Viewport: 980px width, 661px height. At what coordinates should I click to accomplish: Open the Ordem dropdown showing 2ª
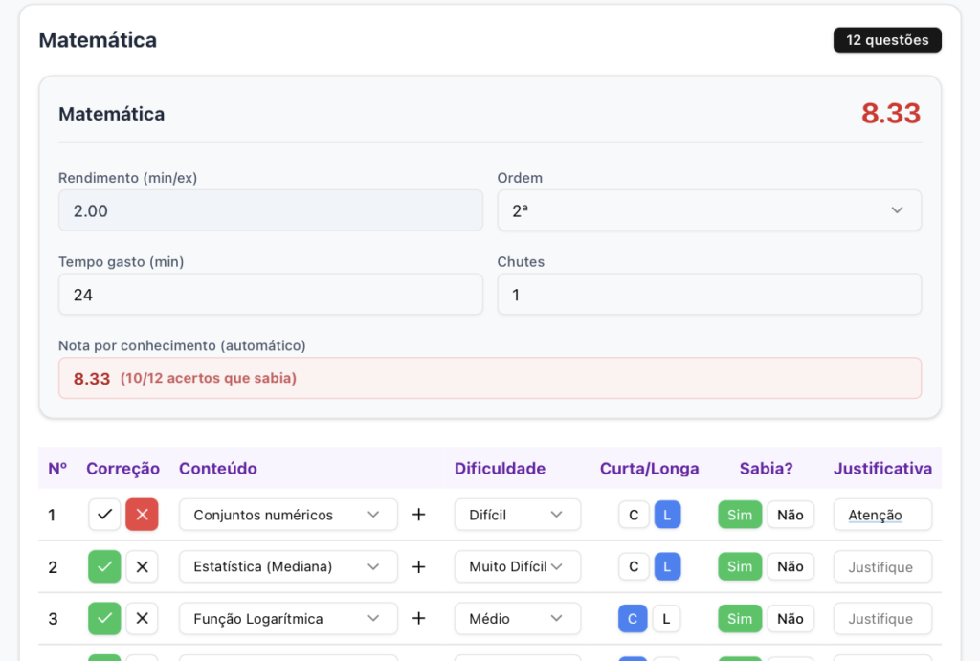pos(708,210)
